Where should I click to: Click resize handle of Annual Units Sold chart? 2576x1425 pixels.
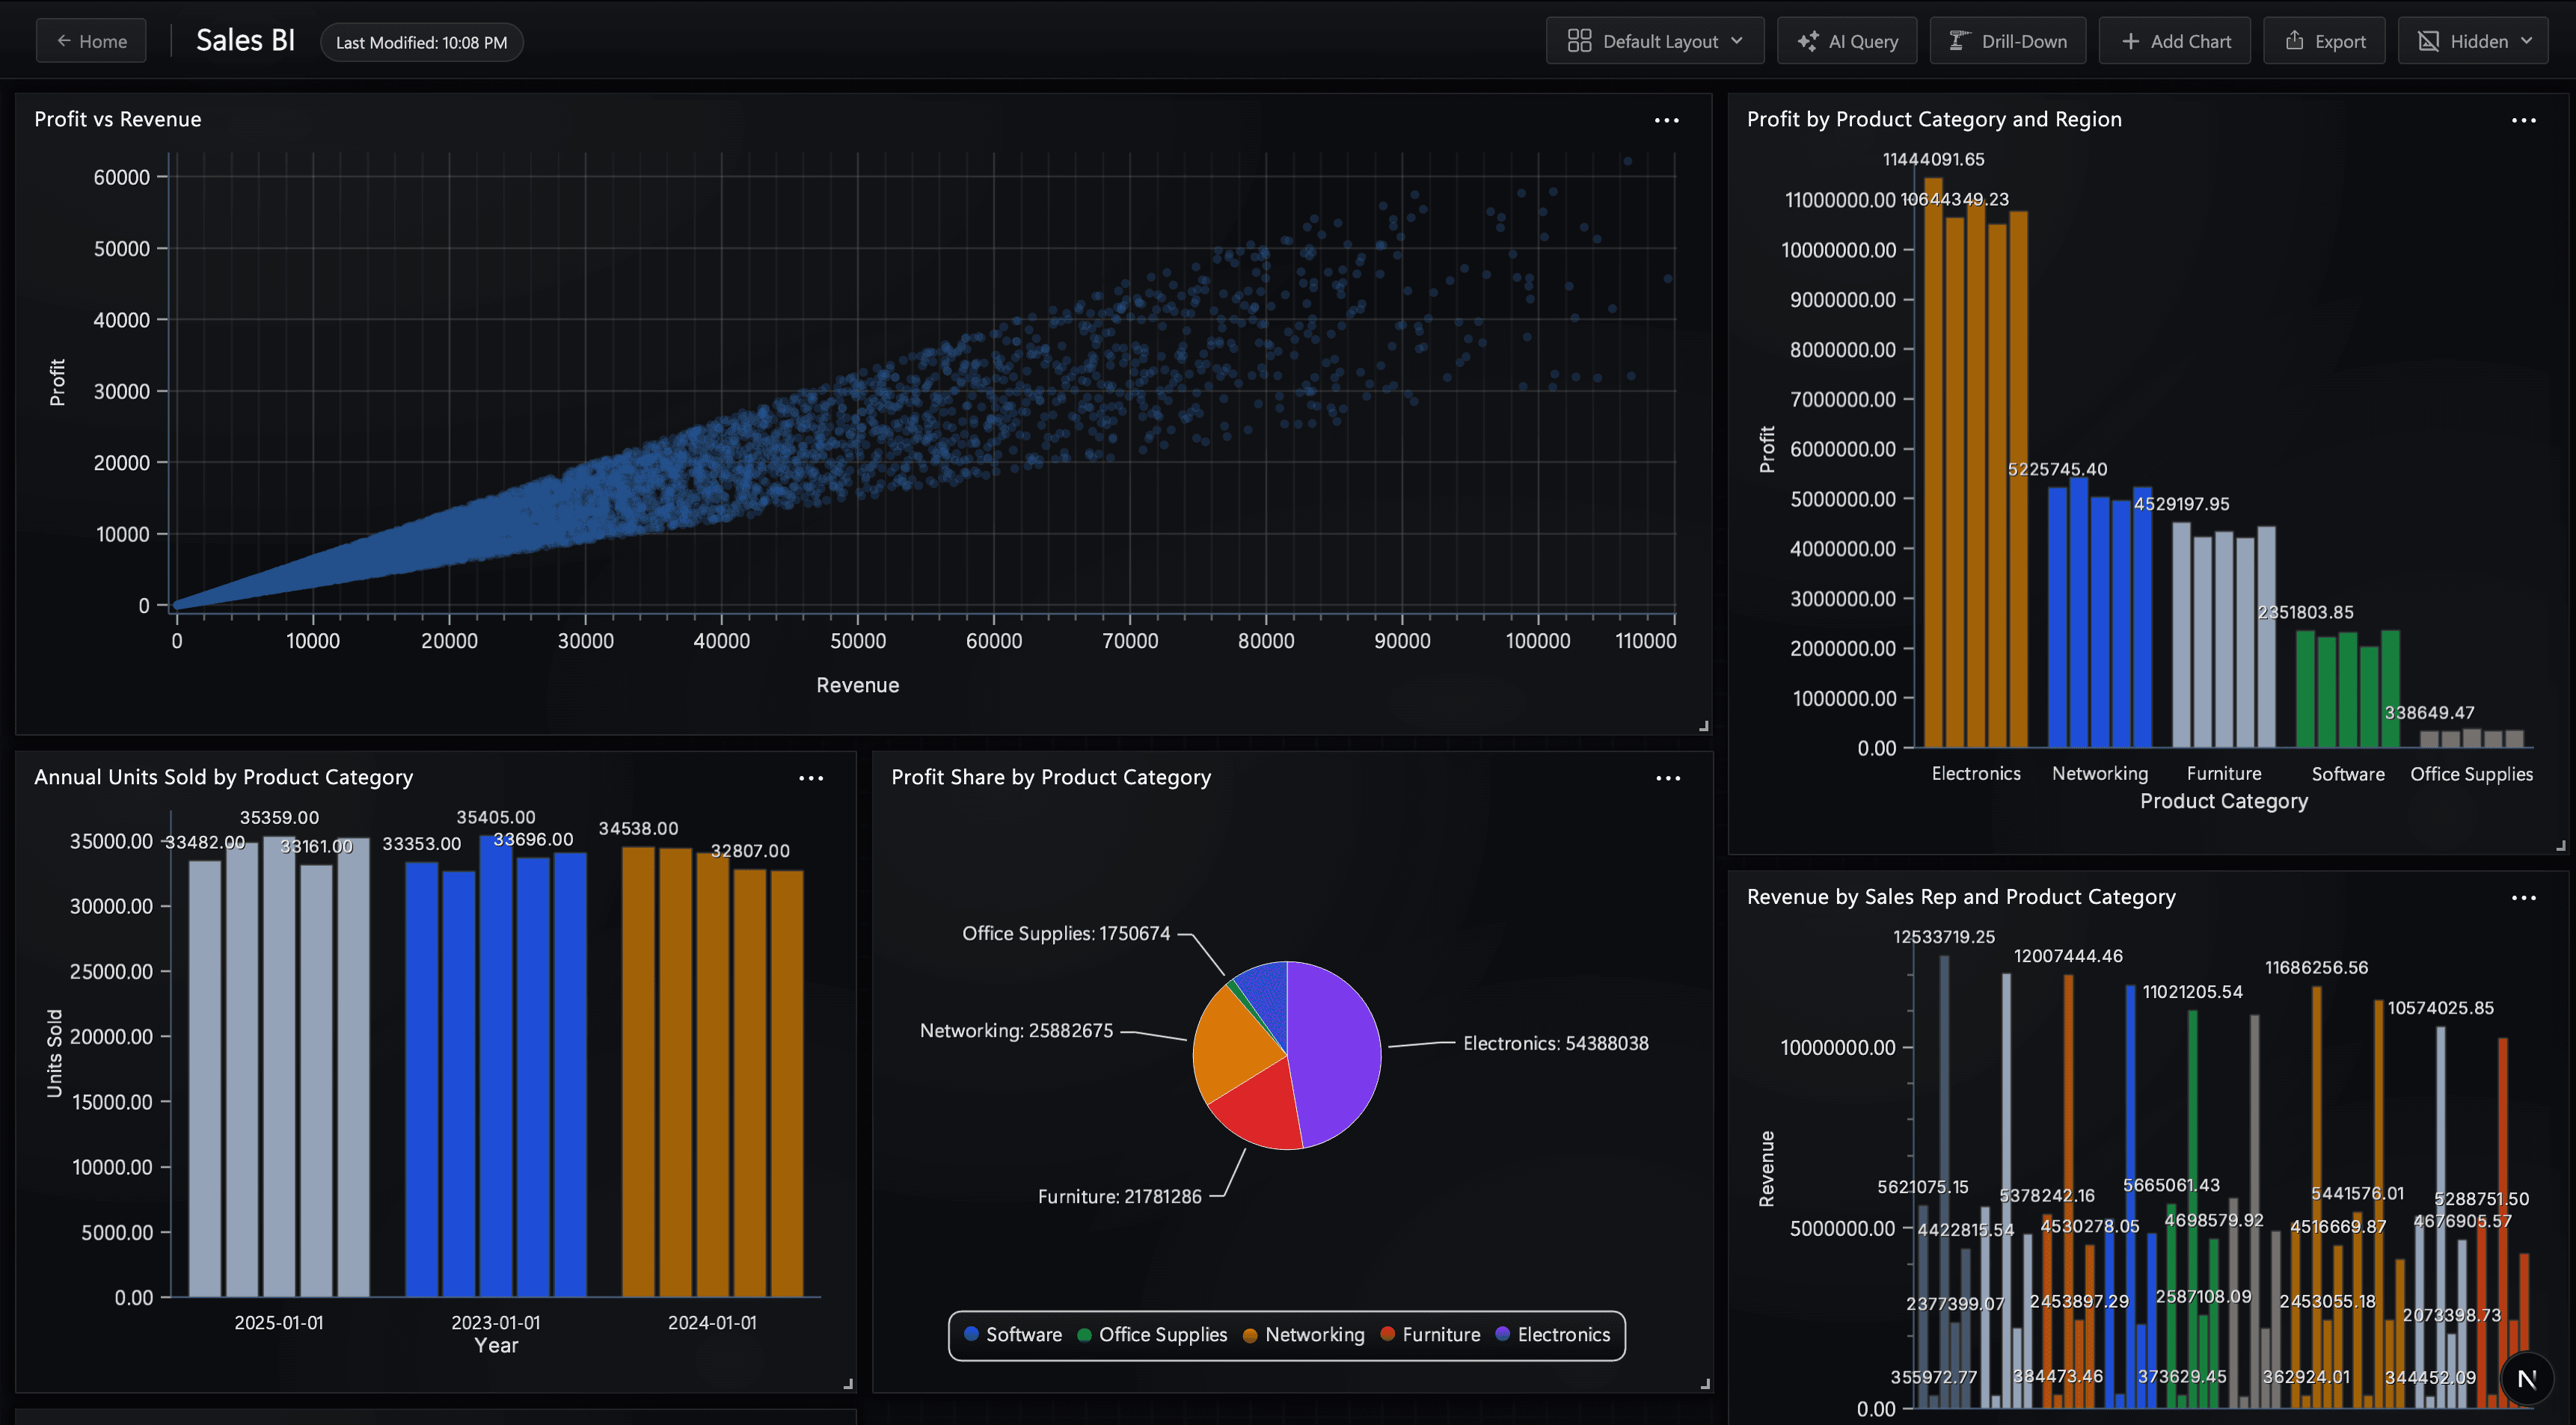click(848, 1384)
